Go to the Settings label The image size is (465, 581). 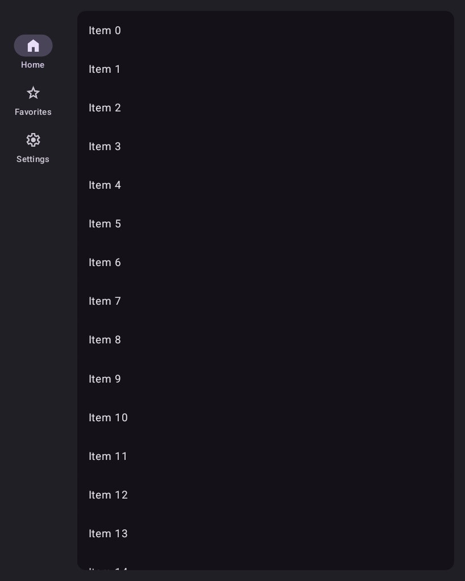pyautogui.click(x=33, y=159)
